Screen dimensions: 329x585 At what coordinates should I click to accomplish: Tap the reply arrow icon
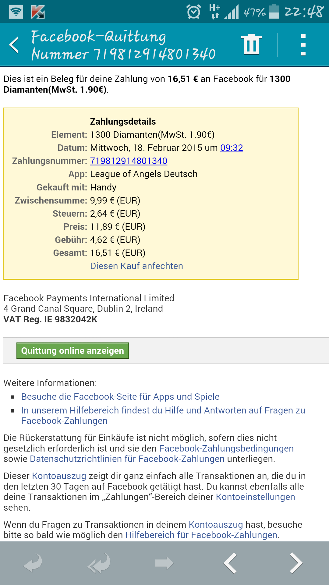tap(33, 563)
